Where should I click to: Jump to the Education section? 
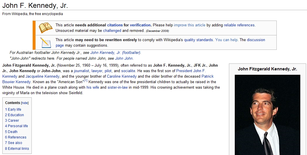click(14, 115)
